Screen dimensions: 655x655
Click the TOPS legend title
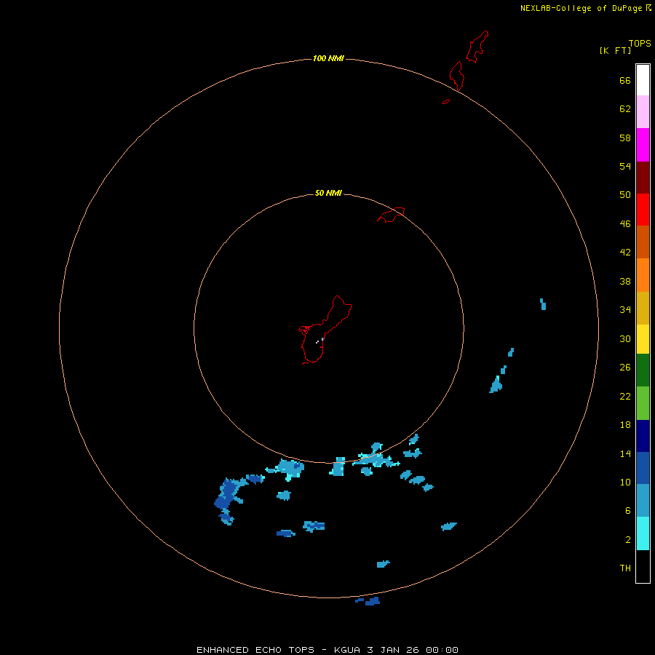pyautogui.click(x=640, y=43)
